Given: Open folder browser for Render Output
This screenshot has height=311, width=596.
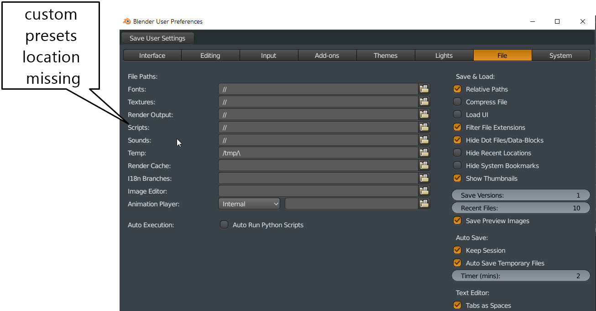Looking at the screenshot, I should [424, 115].
